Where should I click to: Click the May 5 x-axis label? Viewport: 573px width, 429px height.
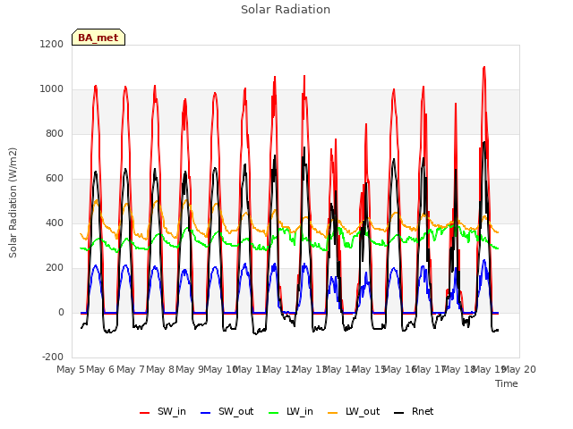tap(71, 369)
